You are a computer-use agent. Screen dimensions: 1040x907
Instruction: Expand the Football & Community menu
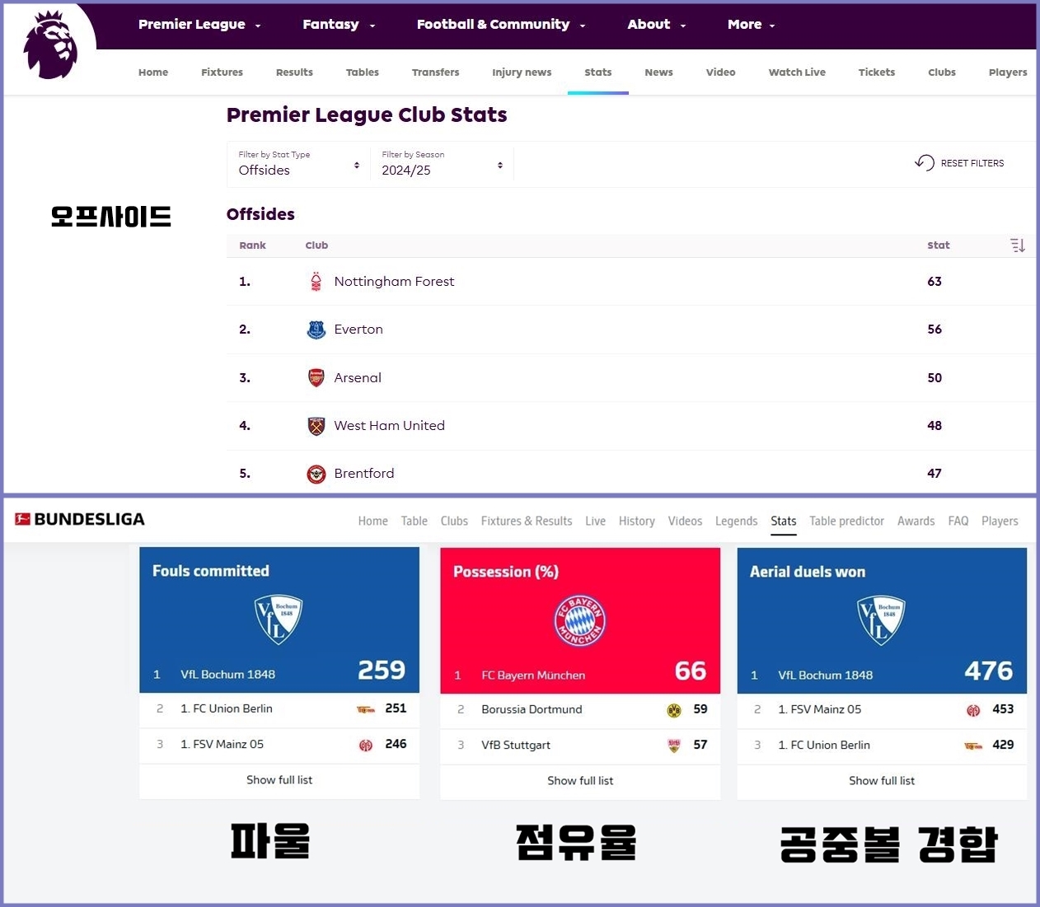pos(501,25)
